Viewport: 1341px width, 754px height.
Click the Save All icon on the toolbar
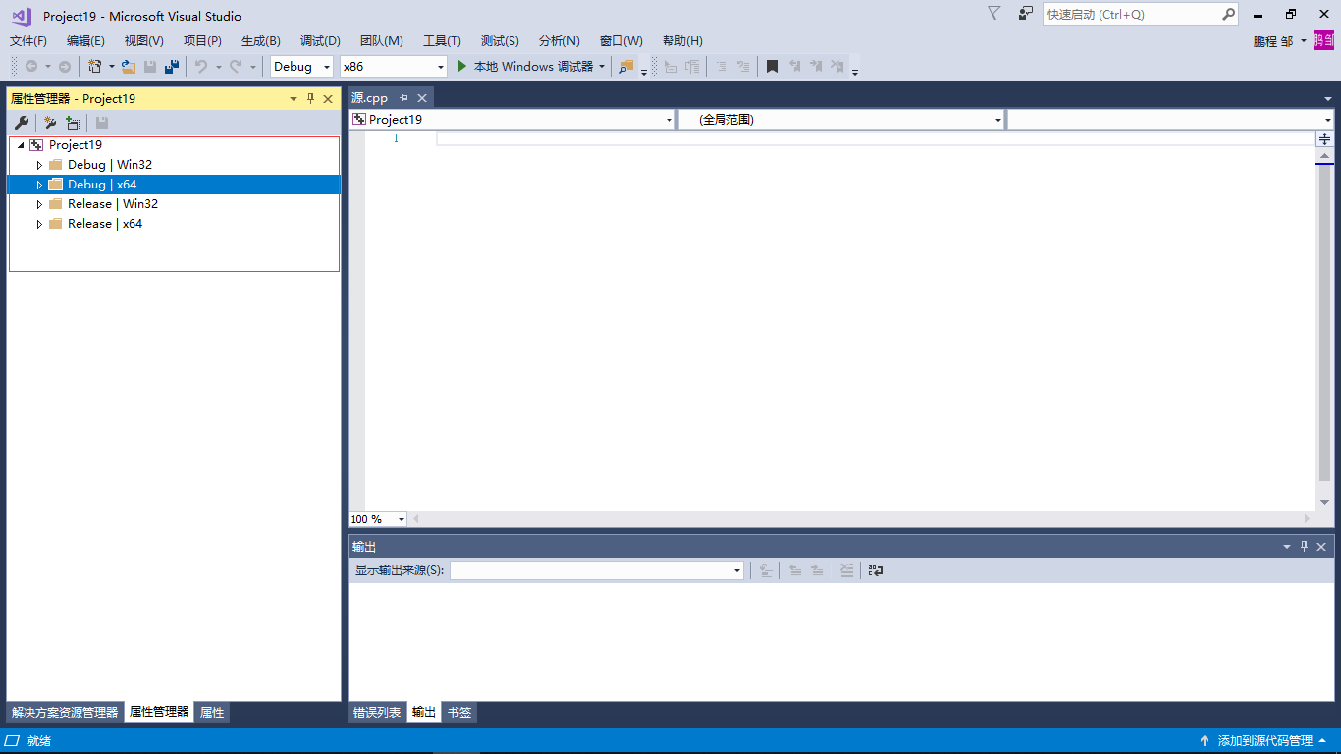click(x=170, y=66)
